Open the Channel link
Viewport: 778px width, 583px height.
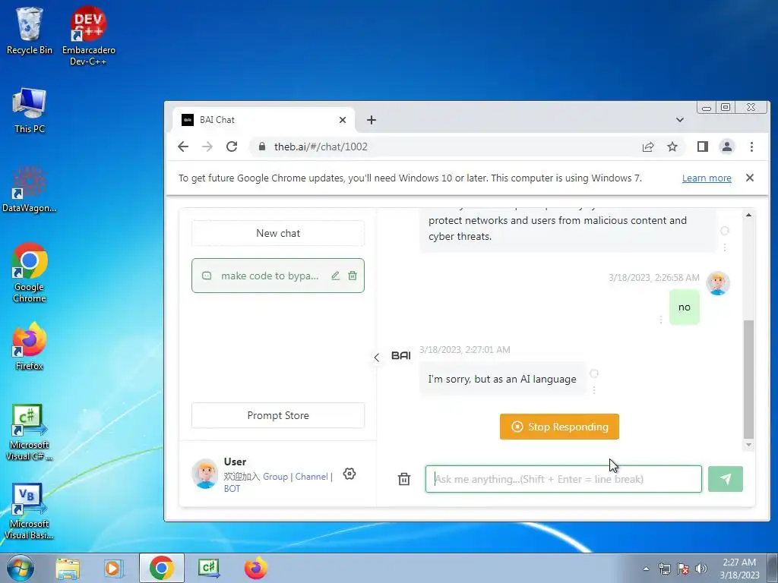(x=311, y=477)
